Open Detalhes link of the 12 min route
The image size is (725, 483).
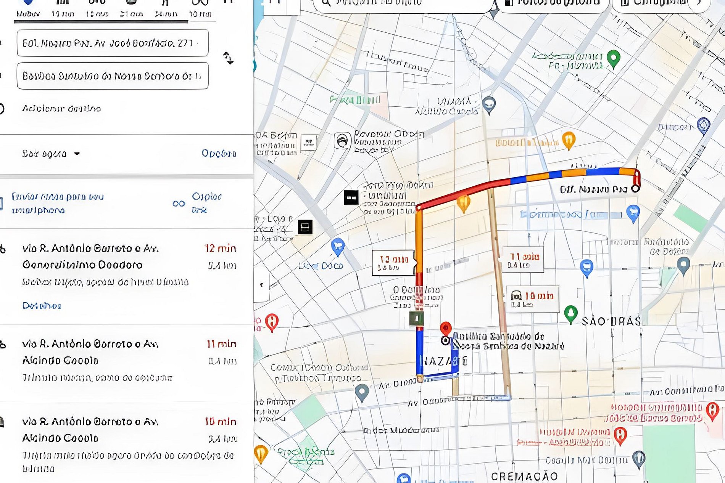pyautogui.click(x=42, y=306)
